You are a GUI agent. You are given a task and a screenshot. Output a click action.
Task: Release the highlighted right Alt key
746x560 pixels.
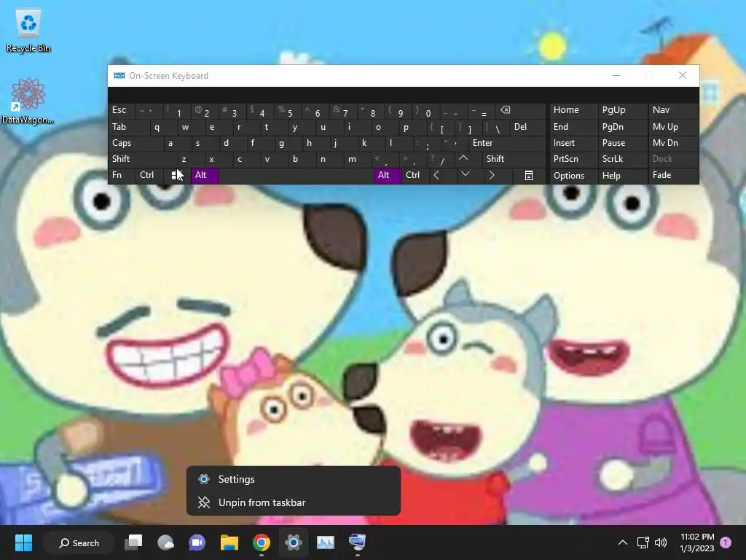pyautogui.click(x=388, y=175)
